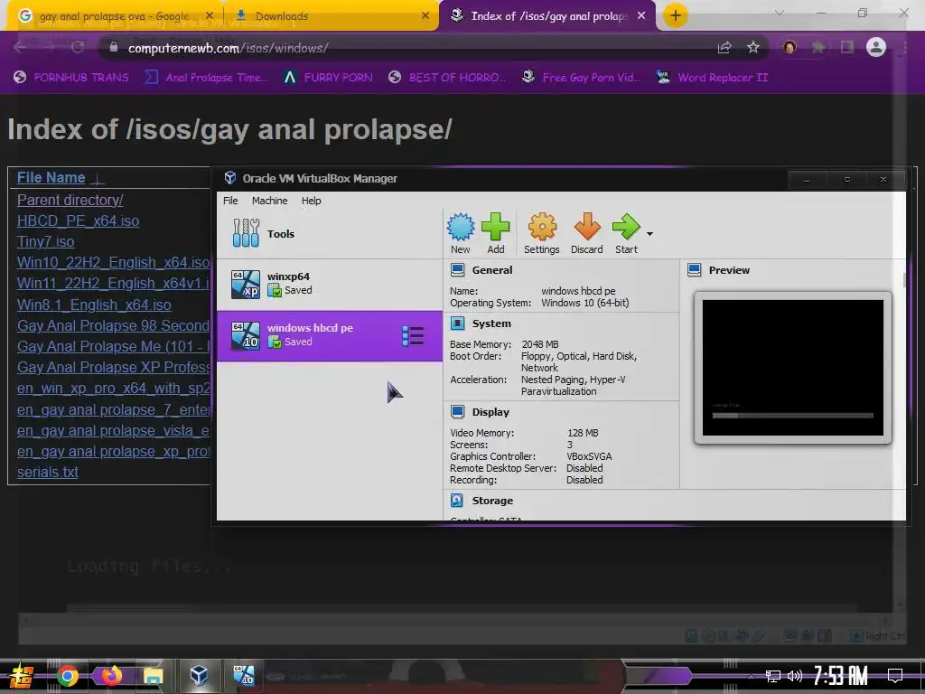Click the New machine icon in VirtualBox

click(460, 234)
